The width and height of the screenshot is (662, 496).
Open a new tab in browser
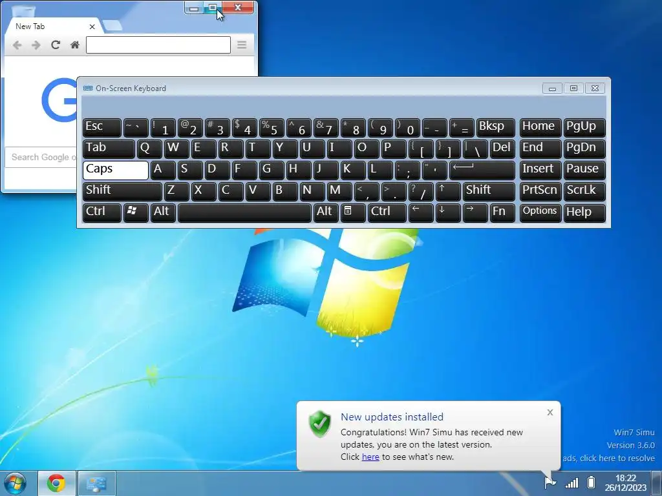point(111,26)
